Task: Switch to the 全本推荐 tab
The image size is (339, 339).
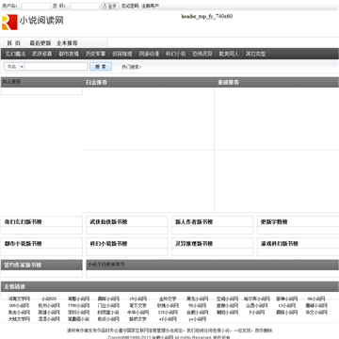Action: point(67,43)
